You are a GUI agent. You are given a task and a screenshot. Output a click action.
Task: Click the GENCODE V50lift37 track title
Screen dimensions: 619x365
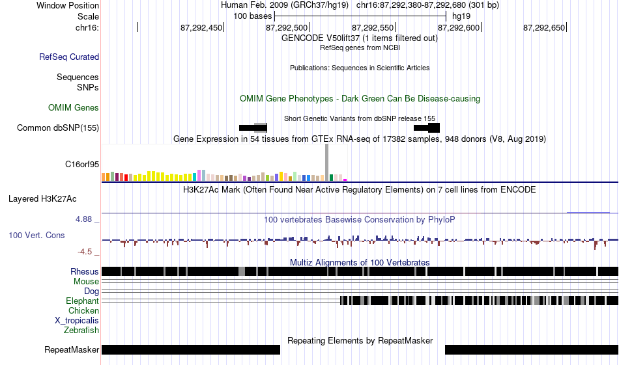click(x=360, y=38)
